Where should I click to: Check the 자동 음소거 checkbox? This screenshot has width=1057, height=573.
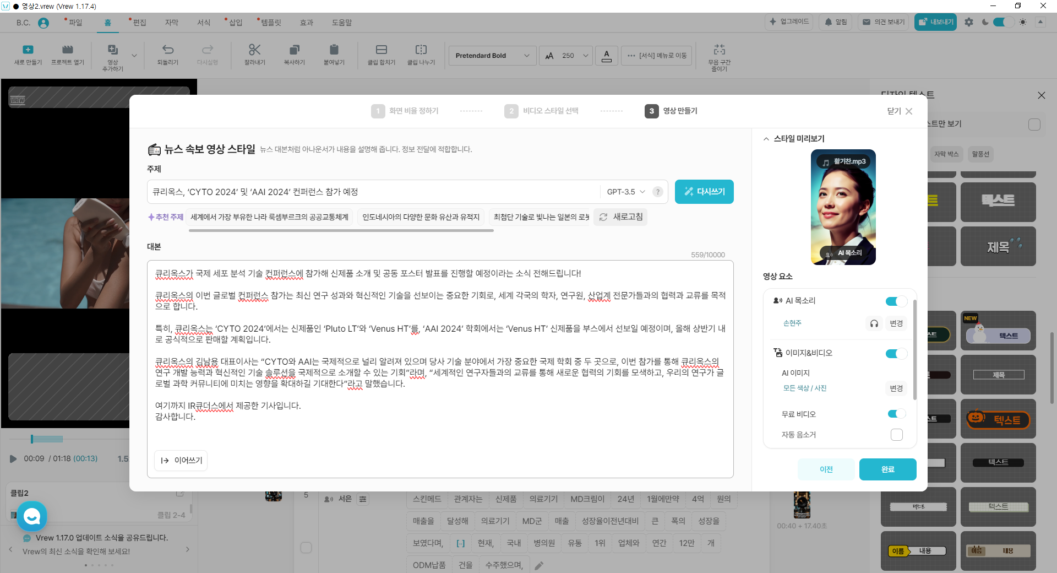pyautogui.click(x=897, y=435)
